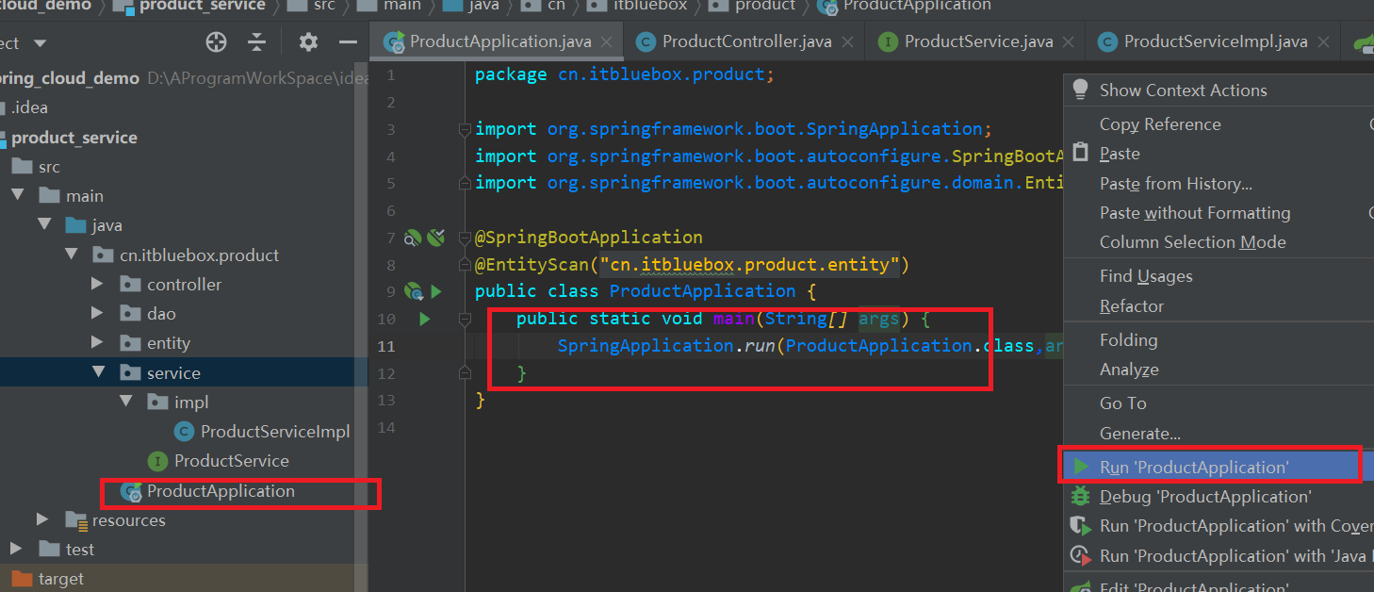The width and height of the screenshot is (1374, 592).
Task: Expand the dao package arrow
Action: click(x=98, y=313)
